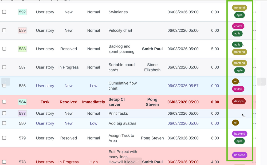Open actions dots for Assign Task to Area row
Image resolution: width=267 pixels, height=165 pixels.
254,138
